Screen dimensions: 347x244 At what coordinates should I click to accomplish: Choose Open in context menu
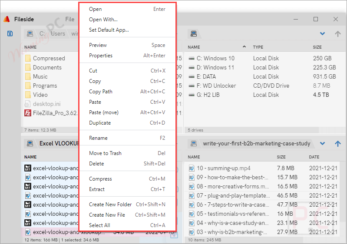pos(127,9)
